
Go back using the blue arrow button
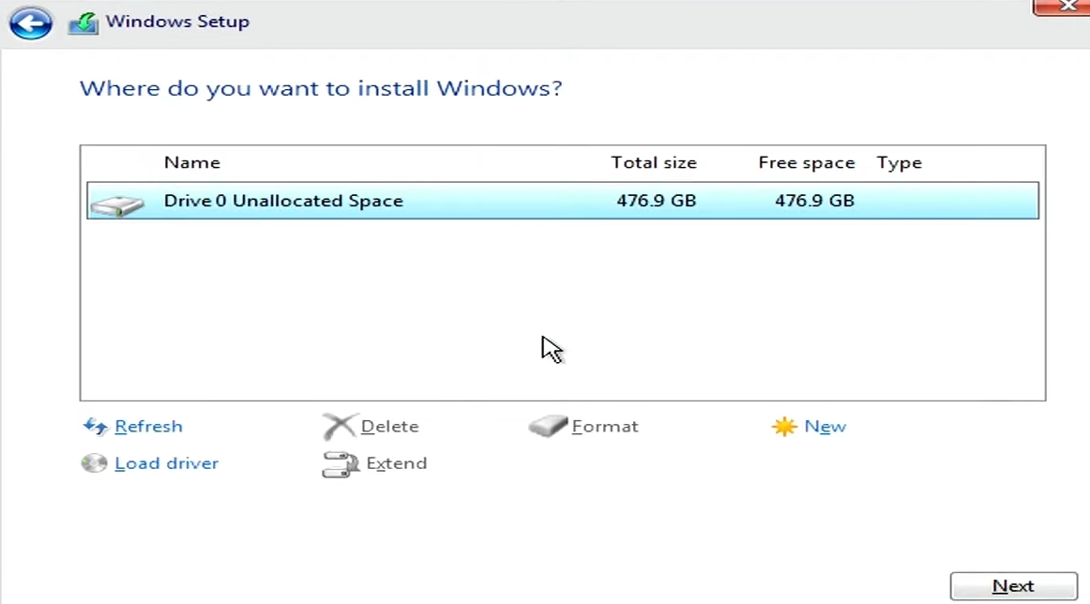(x=31, y=23)
